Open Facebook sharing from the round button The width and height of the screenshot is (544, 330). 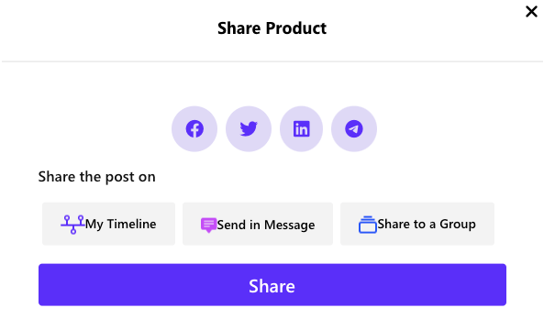tap(194, 129)
